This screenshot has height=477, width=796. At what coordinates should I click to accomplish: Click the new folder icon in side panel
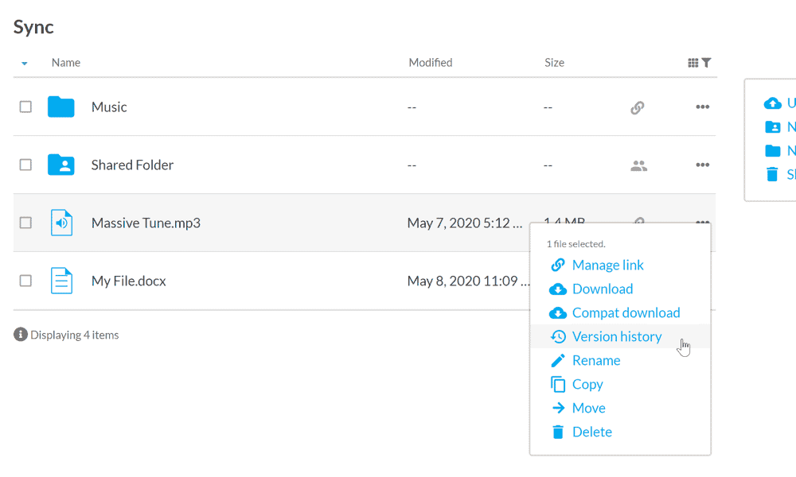[773, 150]
